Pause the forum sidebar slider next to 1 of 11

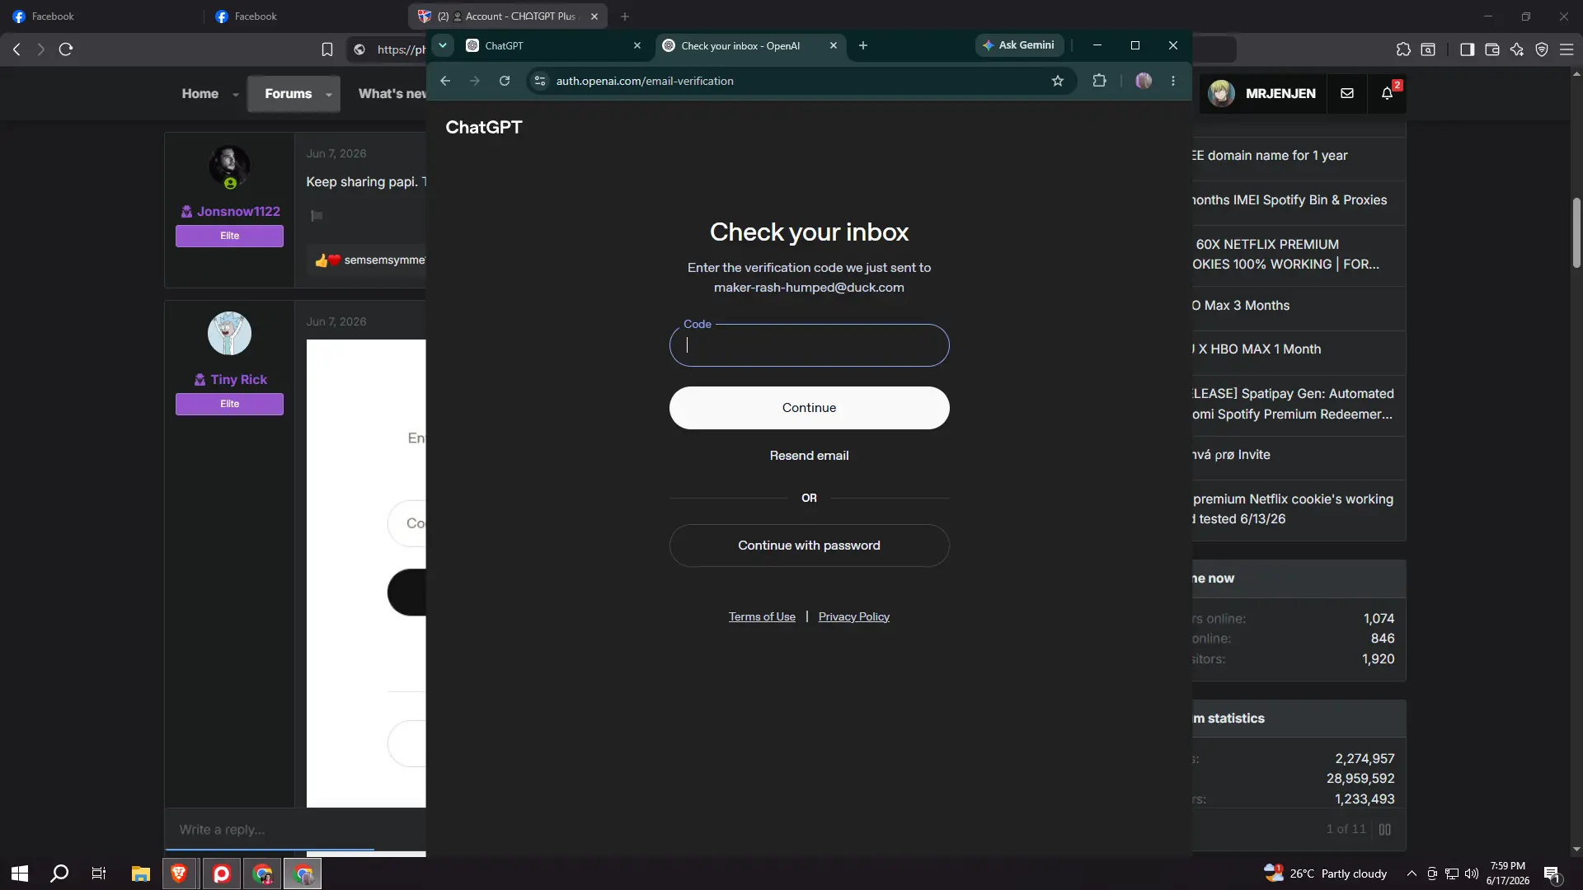[x=1385, y=829]
